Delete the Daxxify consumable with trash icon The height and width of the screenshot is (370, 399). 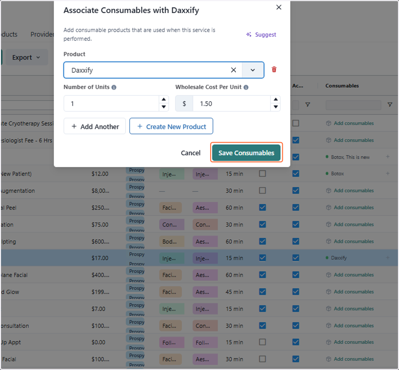(274, 69)
